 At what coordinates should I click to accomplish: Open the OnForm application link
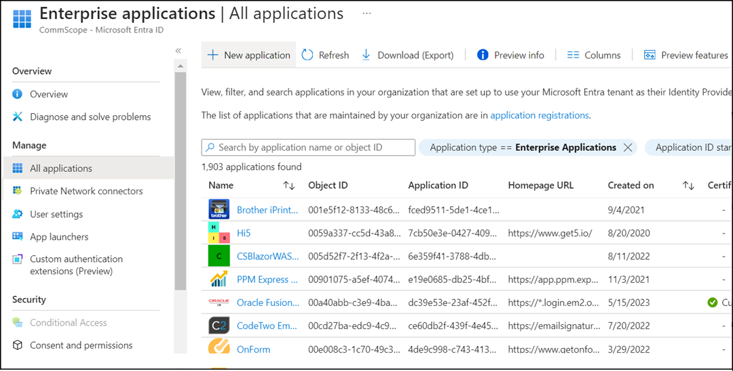click(253, 349)
